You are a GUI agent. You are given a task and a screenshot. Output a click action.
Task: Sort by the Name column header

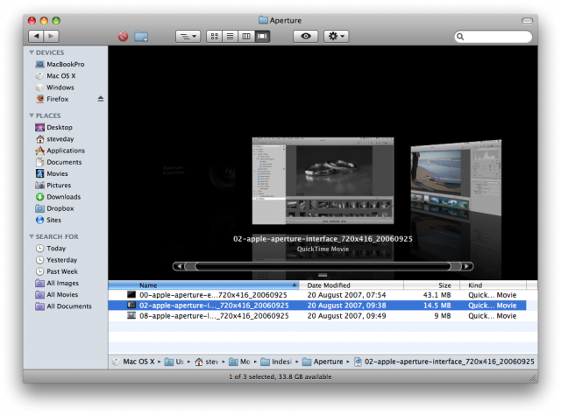click(x=203, y=285)
